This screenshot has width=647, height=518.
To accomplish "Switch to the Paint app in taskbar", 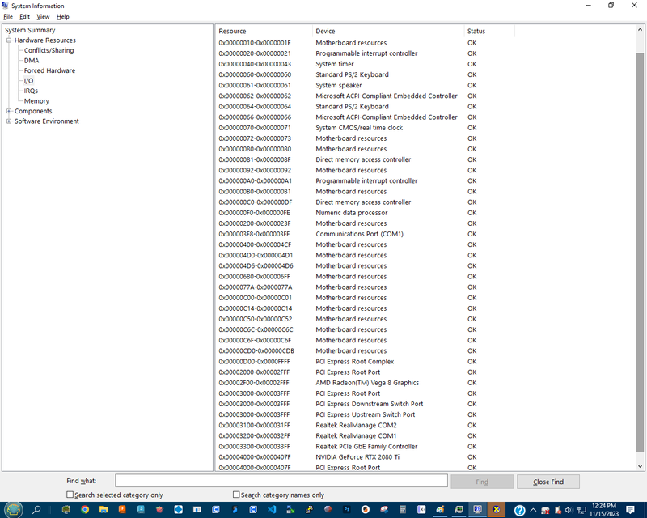I will (x=440, y=509).
